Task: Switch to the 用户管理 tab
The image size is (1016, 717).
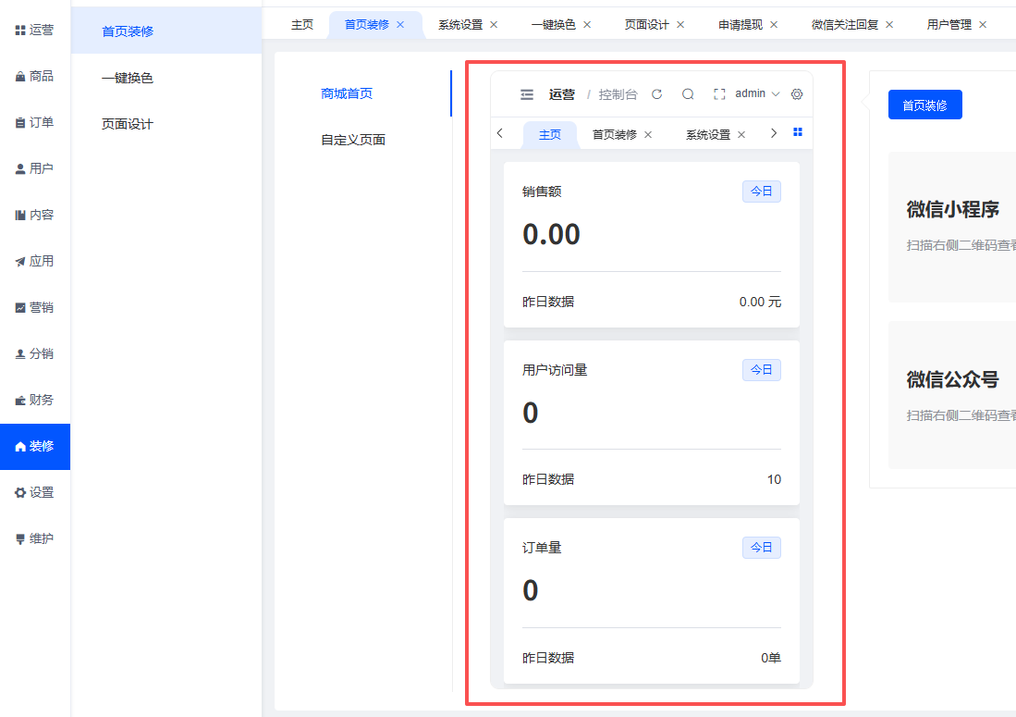Action: point(949,25)
